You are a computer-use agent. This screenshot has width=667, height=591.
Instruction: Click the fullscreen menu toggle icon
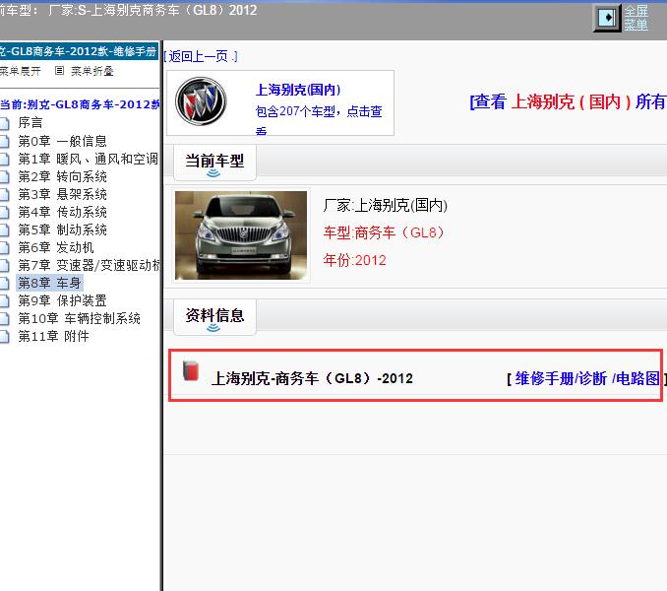607,19
